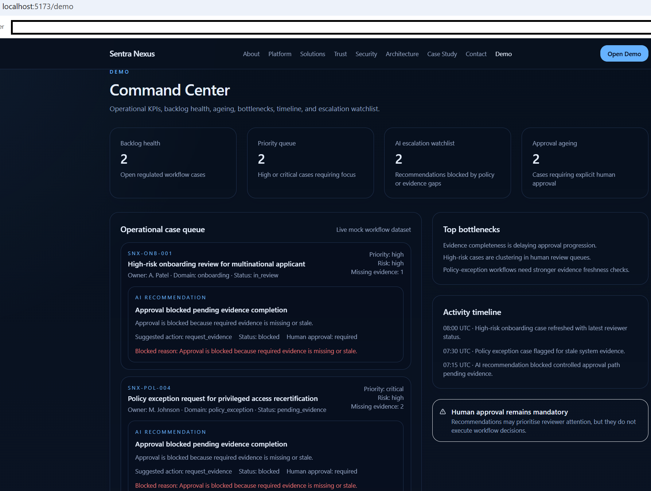
Task: Click 'Open regulated workflow cases' caption
Action: tap(163, 175)
